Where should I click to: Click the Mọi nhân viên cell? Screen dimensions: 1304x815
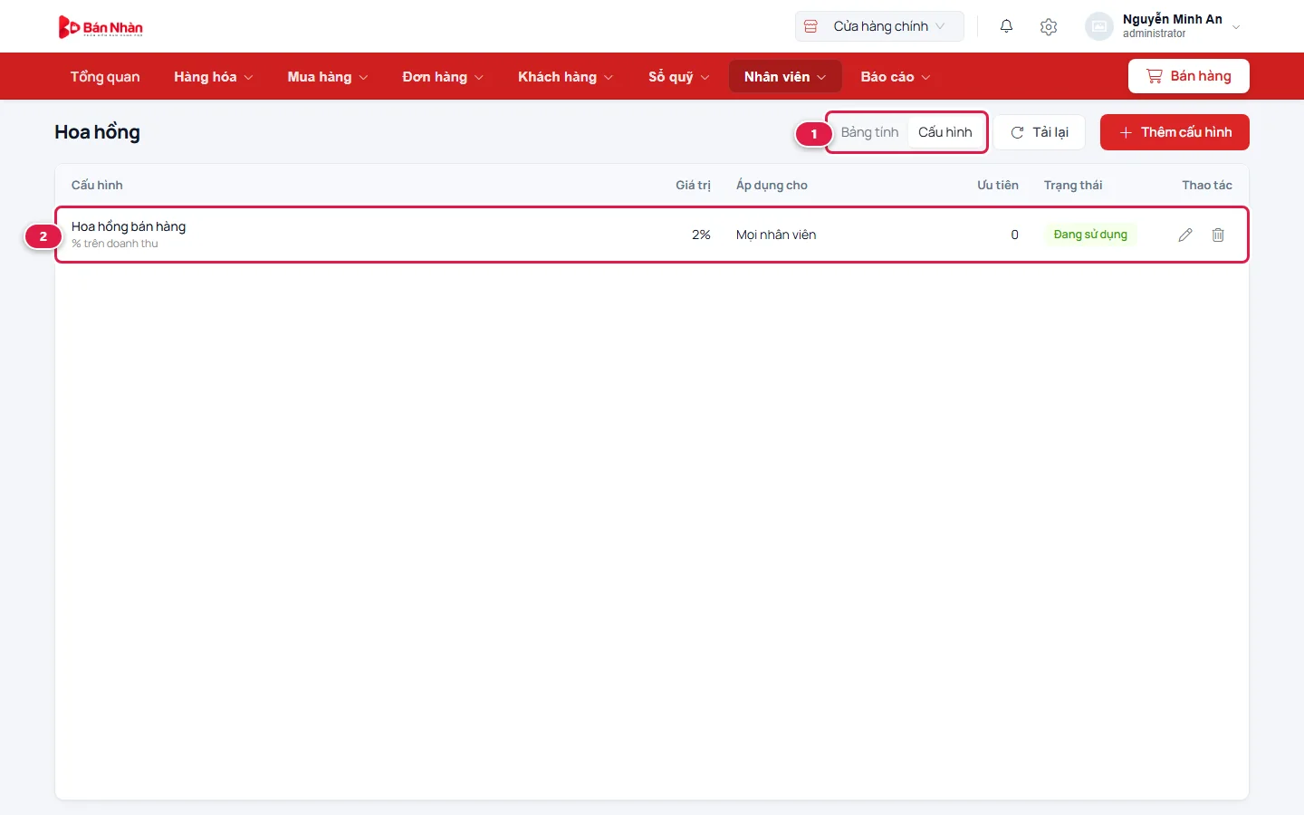[776, 235]
